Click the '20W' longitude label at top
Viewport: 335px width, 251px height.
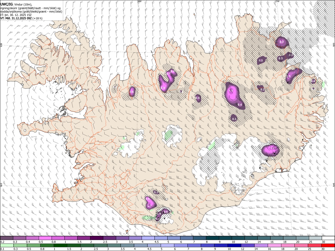click(139, 1)
